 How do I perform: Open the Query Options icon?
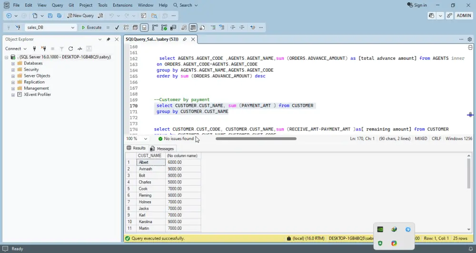[135, 28]
